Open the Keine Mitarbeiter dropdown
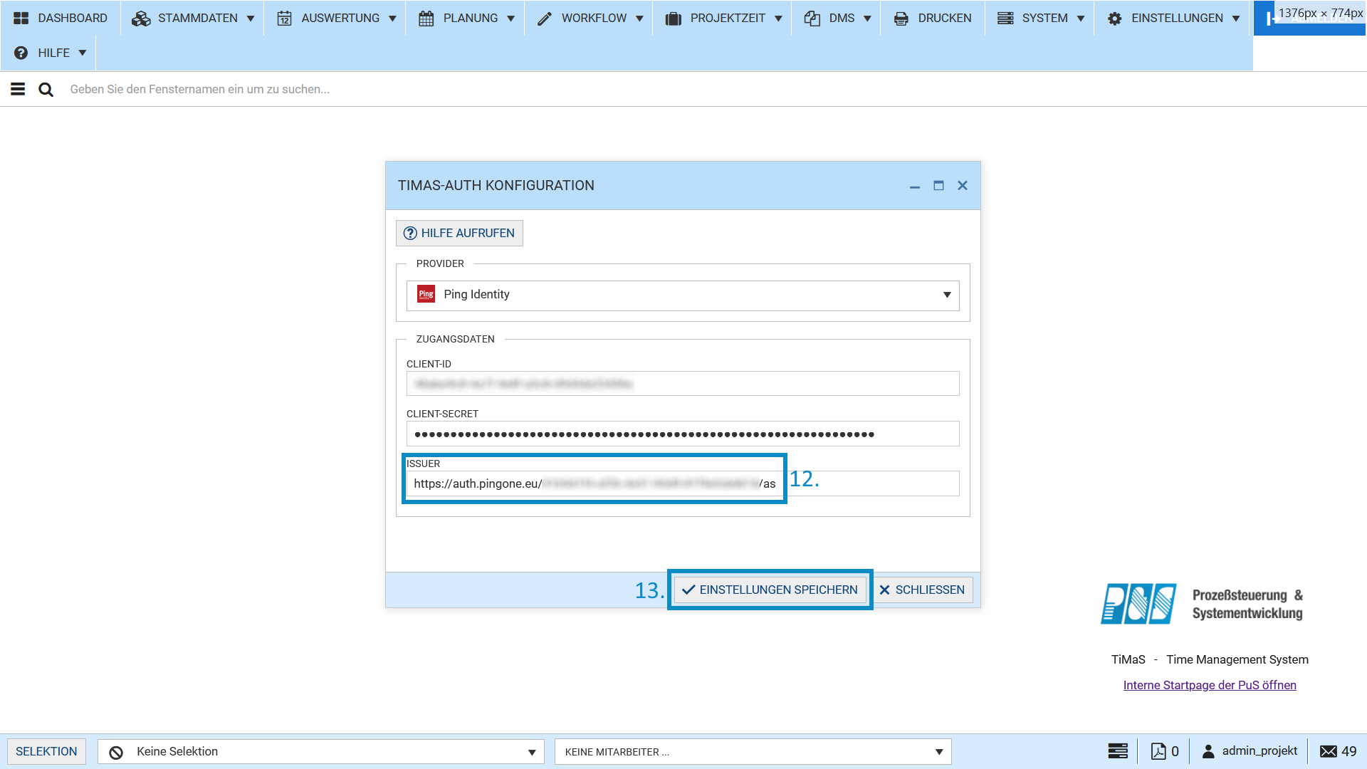The width and height of the screenshot is (1367, 769). tap(753, 752)
